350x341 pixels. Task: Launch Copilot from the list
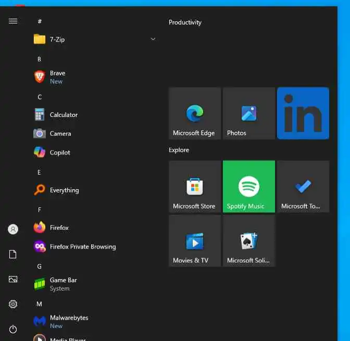(x=95, y=152)
